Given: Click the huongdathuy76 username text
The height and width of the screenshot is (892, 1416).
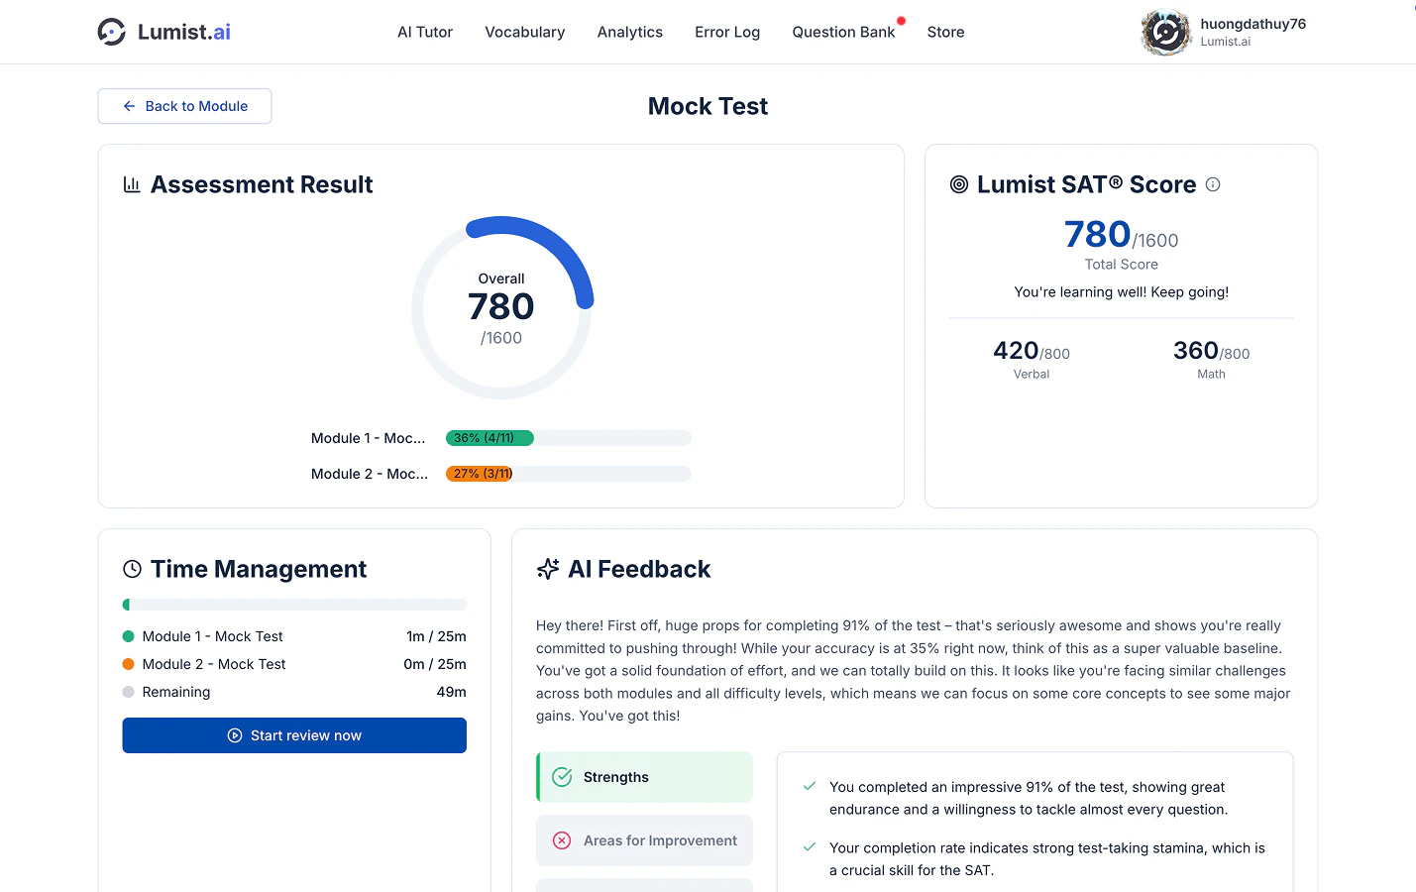Looking at the screenshot, I should pyautogui.click(x=1253, y=24).
